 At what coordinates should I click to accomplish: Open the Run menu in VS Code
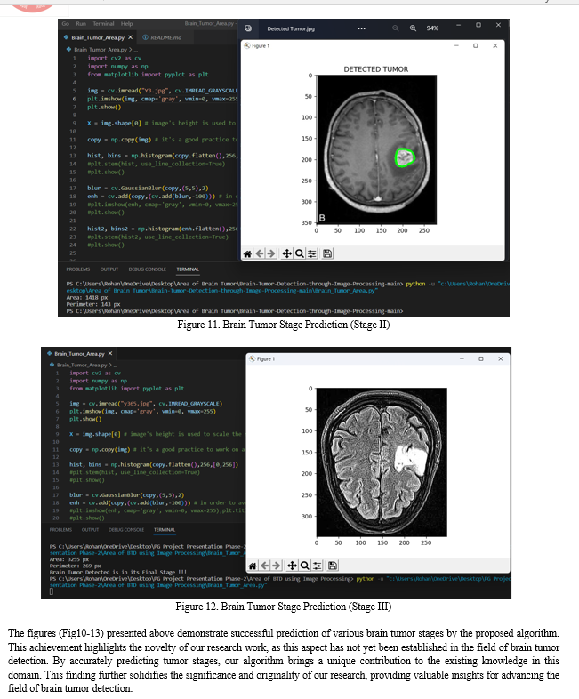point(81,24)
